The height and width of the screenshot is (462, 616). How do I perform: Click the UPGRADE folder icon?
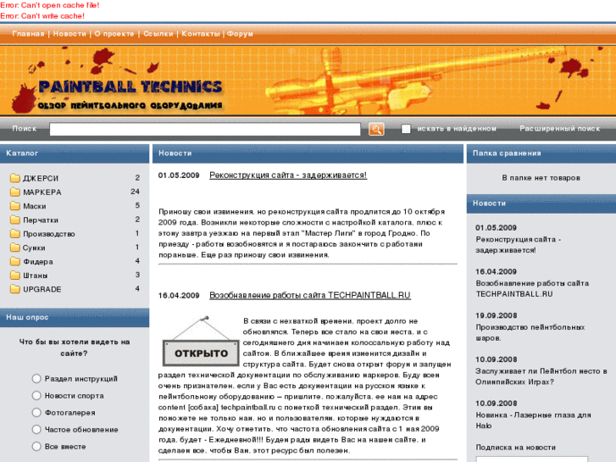15,289
